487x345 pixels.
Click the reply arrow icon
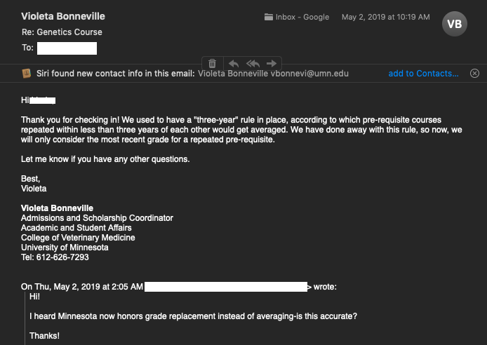click(234, 64)
